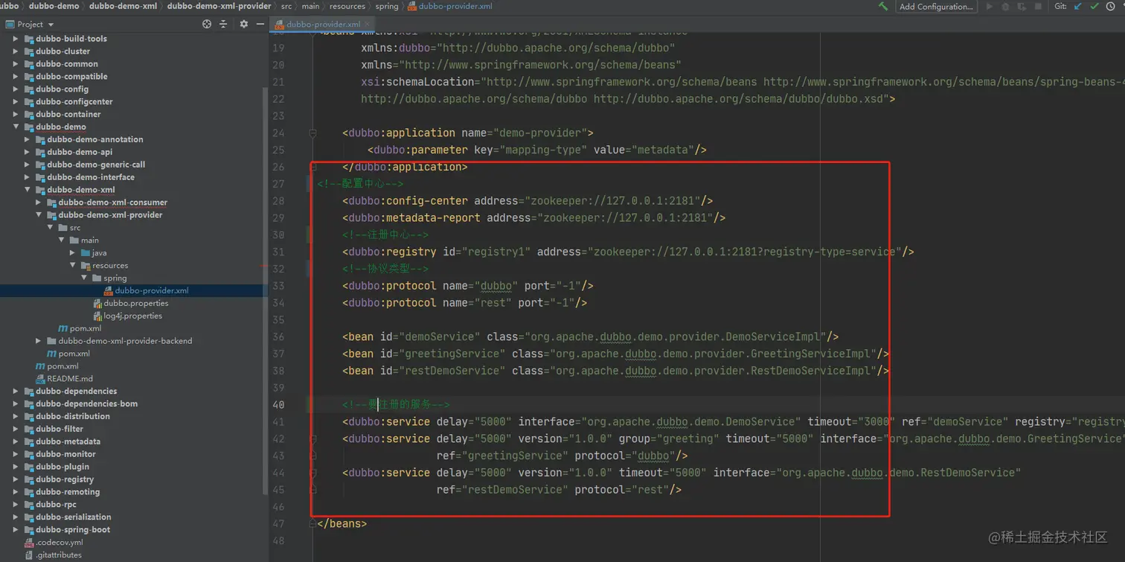The width and height of the screenshot is (1125, 562).
Task: Click the Select Opened File crosshair icon
Action: (x=207, y=24)
